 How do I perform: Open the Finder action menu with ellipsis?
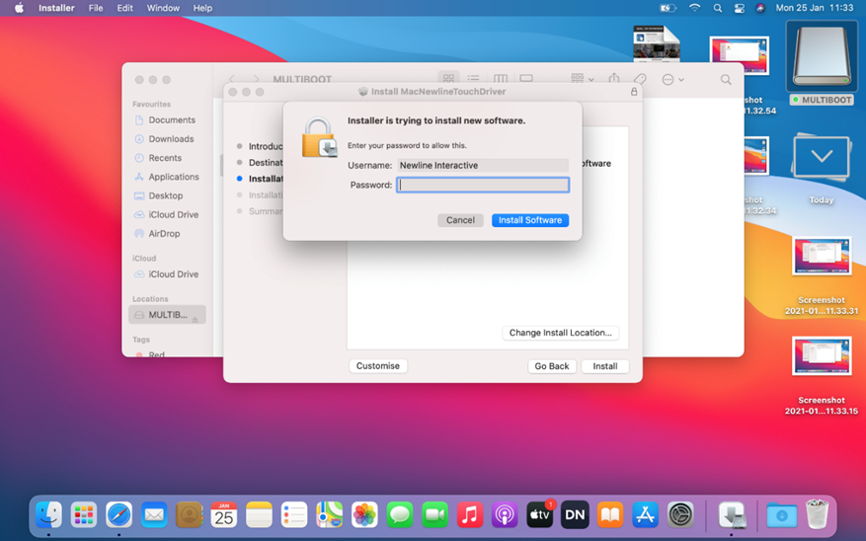click(672, 79)
